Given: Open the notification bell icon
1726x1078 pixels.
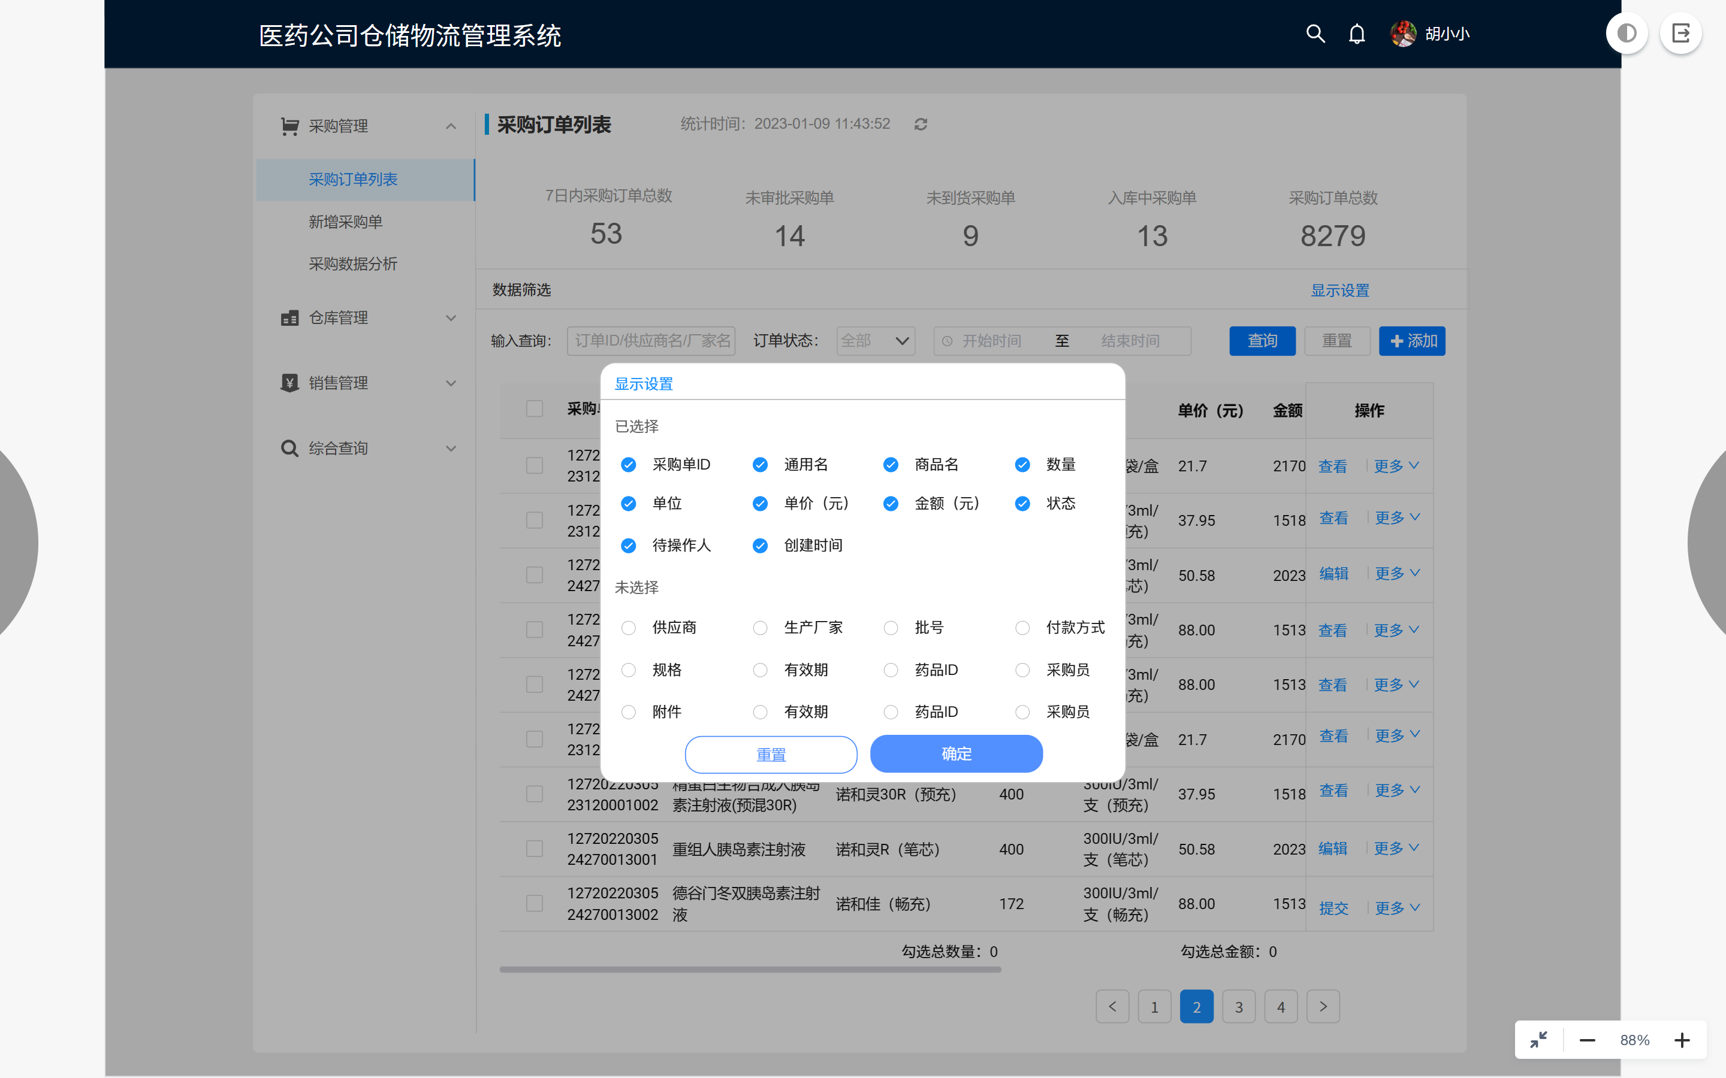Looking at the screenshot, I should point(1357,34).
